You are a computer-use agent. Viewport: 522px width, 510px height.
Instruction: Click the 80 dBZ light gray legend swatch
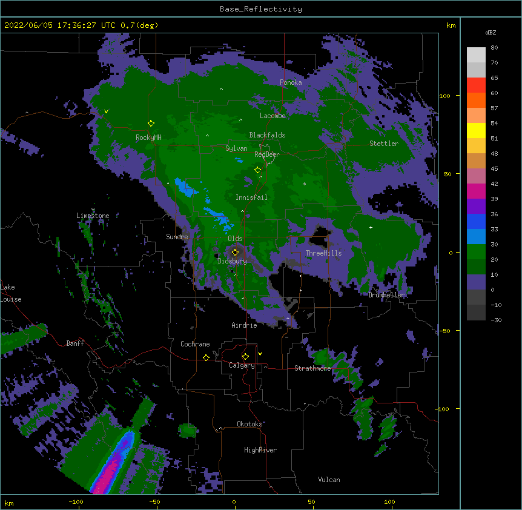click(x=476, y=55)
